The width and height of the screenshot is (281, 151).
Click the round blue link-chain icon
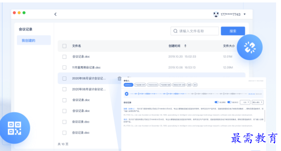(250, 47)
